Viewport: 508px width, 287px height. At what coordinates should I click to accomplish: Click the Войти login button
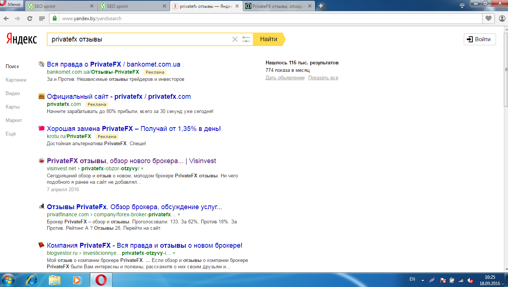tap(480, 39)
